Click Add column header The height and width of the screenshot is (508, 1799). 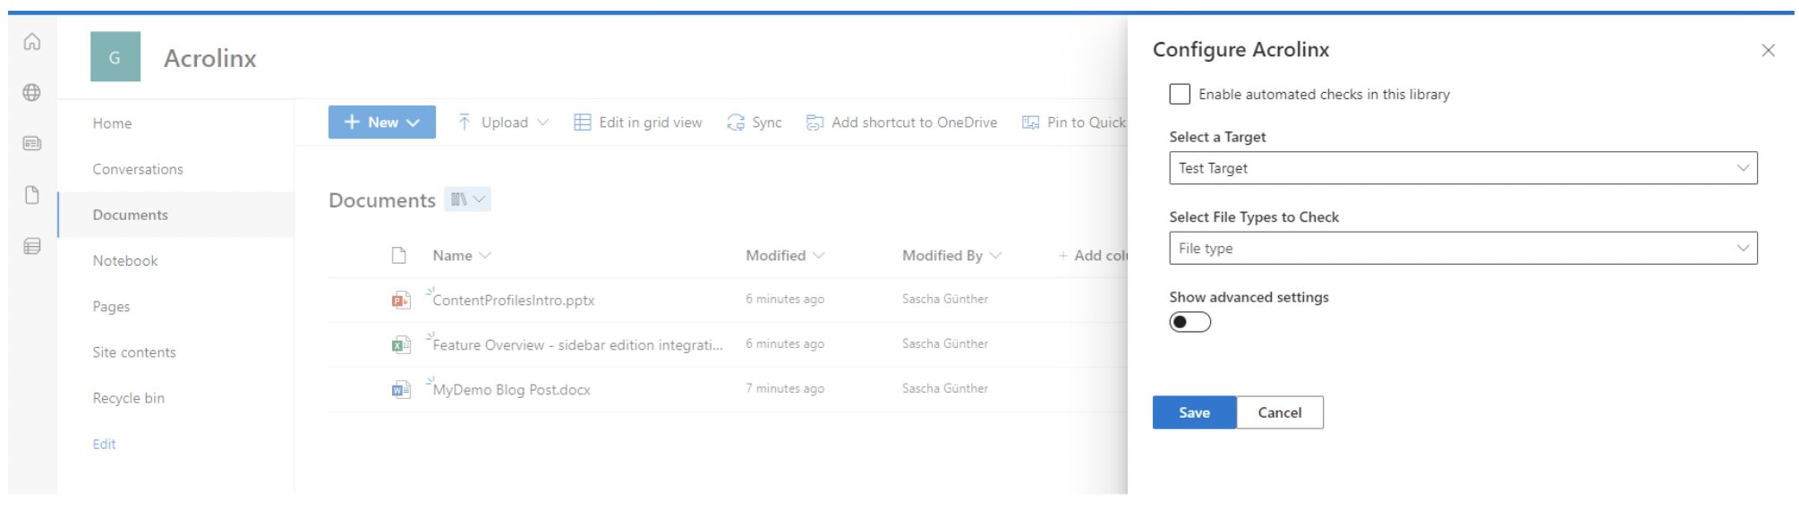point(1093,256)
